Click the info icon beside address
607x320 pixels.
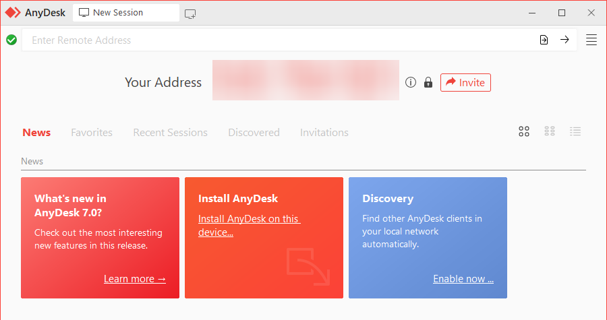coord(410,82)
